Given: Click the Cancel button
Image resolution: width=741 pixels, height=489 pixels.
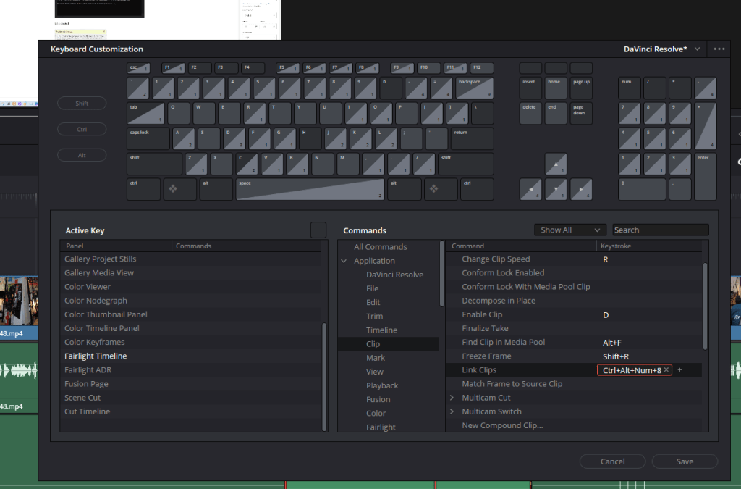Looking at the screenshot, I should coord(612,461).
